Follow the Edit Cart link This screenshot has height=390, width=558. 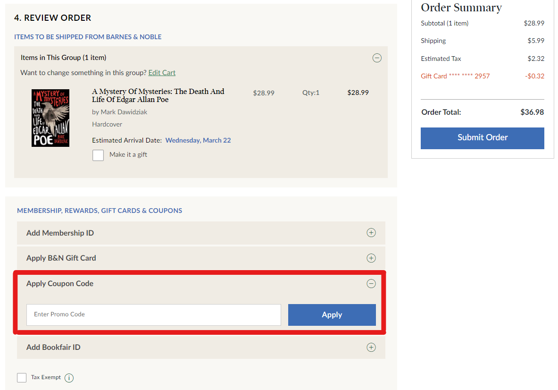tap(162, 73)
